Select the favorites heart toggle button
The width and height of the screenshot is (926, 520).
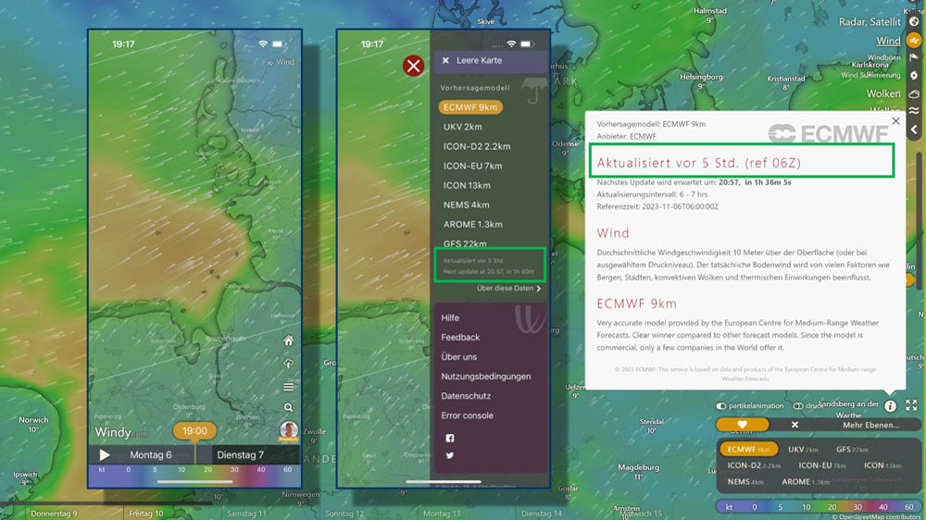pyautogui.click(x=742, y=425)
